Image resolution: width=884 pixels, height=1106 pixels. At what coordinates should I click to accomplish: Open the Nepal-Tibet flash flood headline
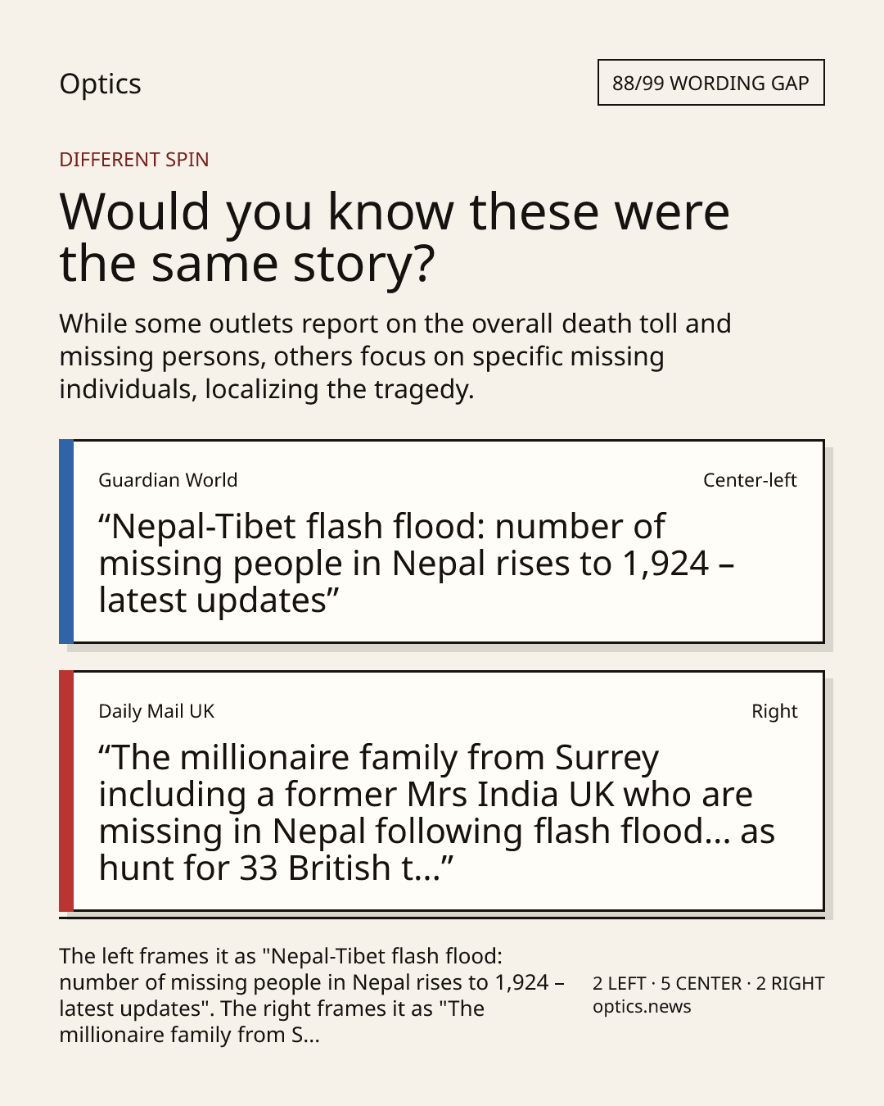(x=417, y=564)
